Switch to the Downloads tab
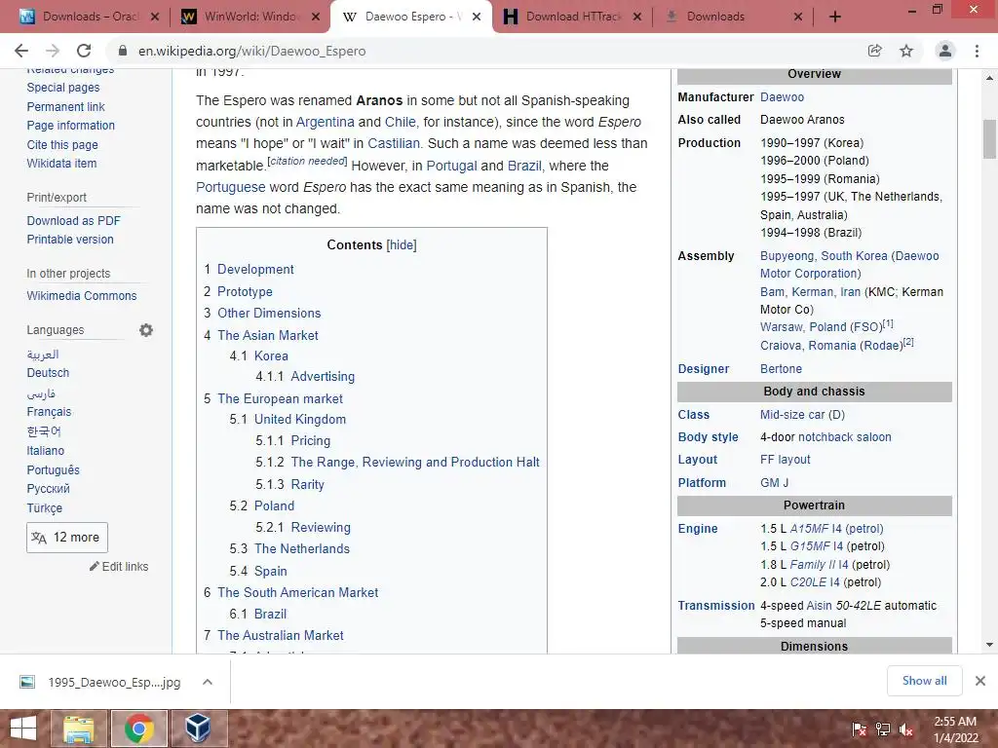The height and width of the screenshot is (748, 998). [x=734, y=17]
